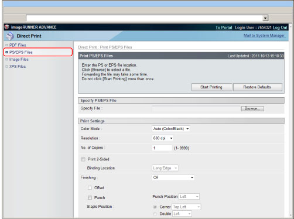Viewport: 294px width, 219px height.
Task: Open the Resolution dropdown
Action: pyautogui.click(x=163, y=138)
